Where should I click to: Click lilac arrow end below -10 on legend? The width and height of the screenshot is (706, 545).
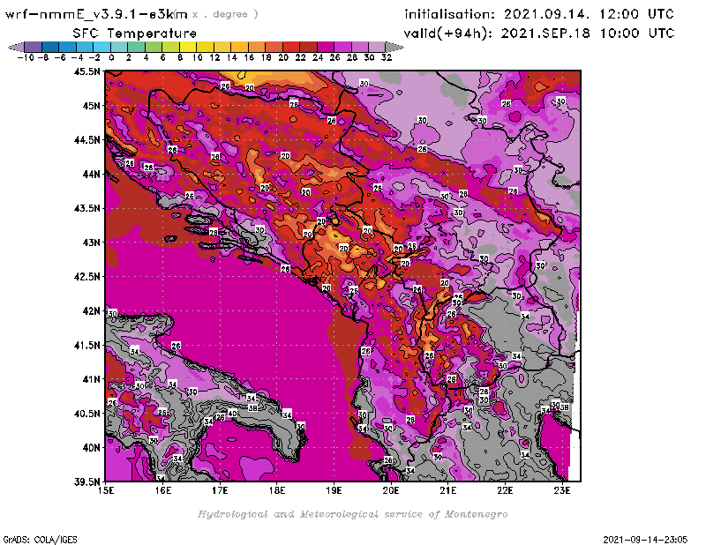pos(16,47)
